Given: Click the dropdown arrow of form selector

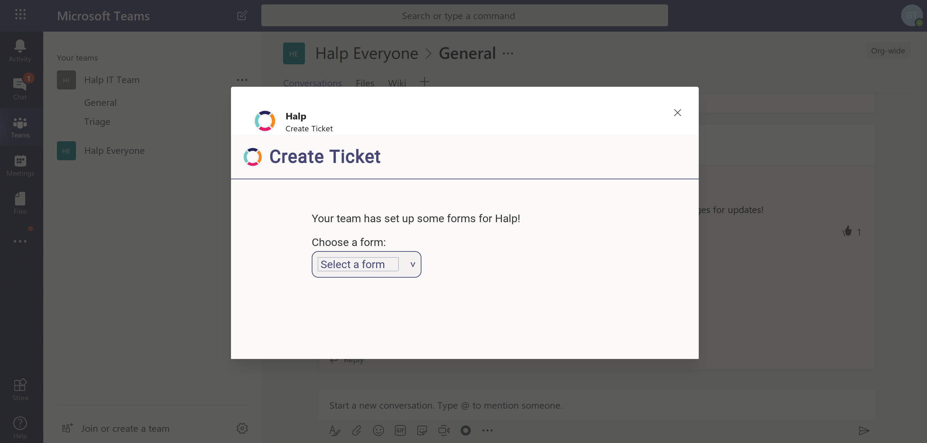Looking at the screenshot, I should 413,264.
